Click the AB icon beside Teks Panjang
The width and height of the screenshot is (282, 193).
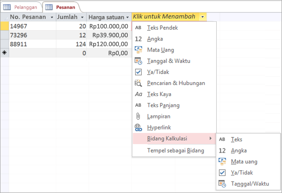pyautogui.click(x=138, y=105)
